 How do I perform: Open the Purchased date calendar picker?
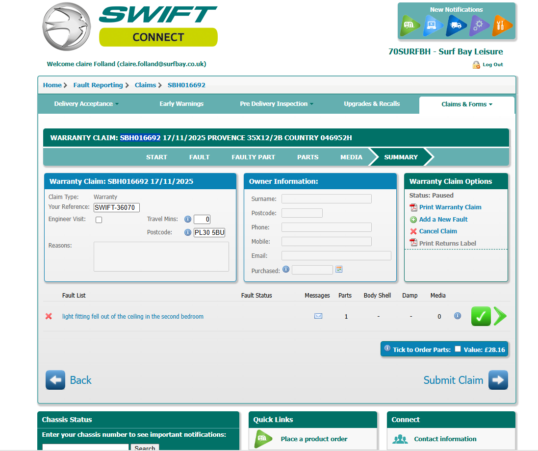338,269
